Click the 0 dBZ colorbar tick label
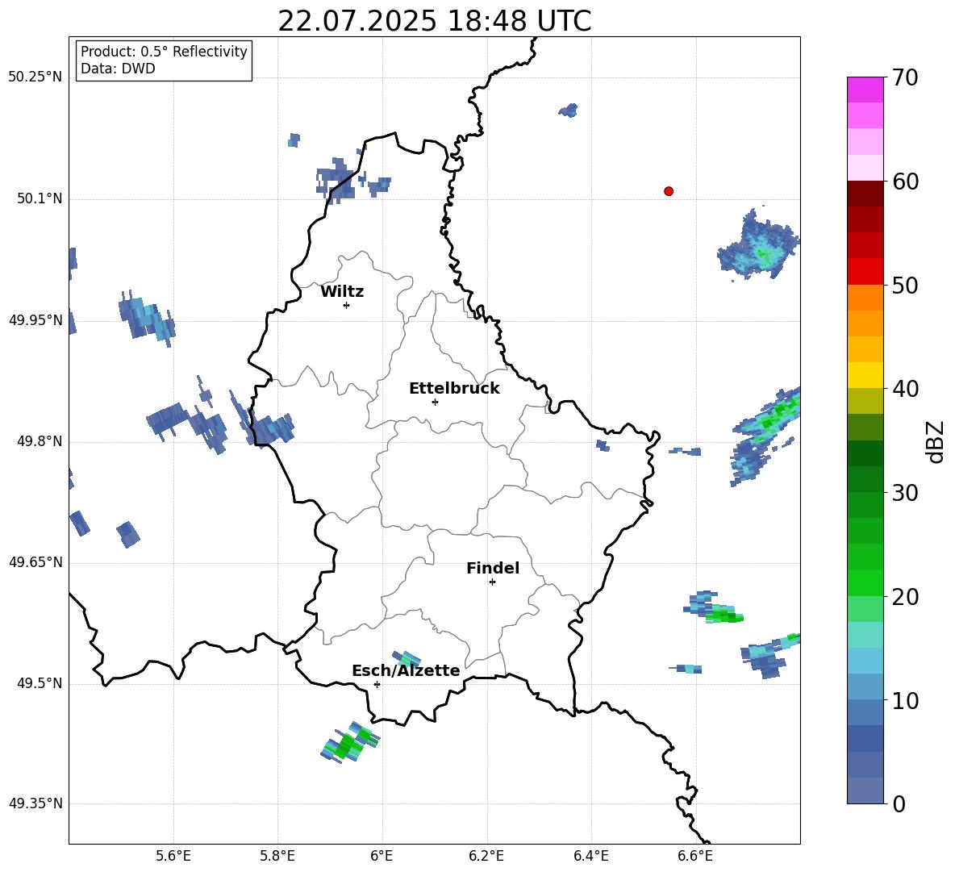The width and height of the screenshot is (955, 872). 899,803
